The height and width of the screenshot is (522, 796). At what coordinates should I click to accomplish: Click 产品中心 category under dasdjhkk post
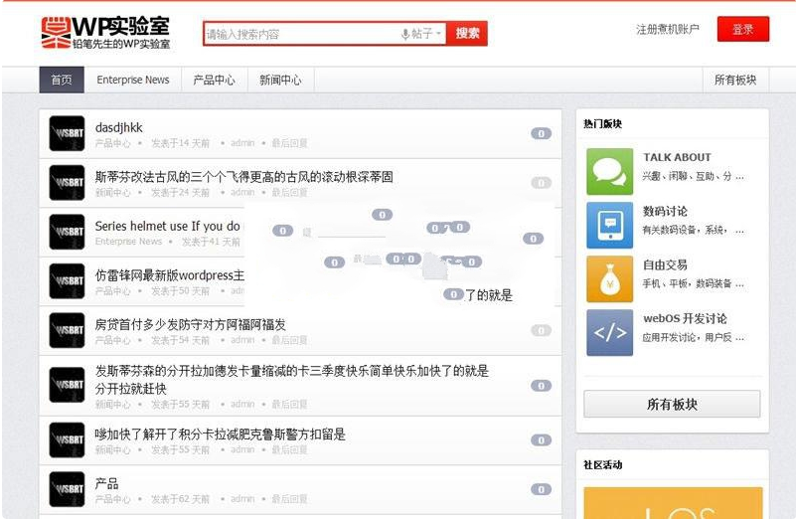(112, 143)
